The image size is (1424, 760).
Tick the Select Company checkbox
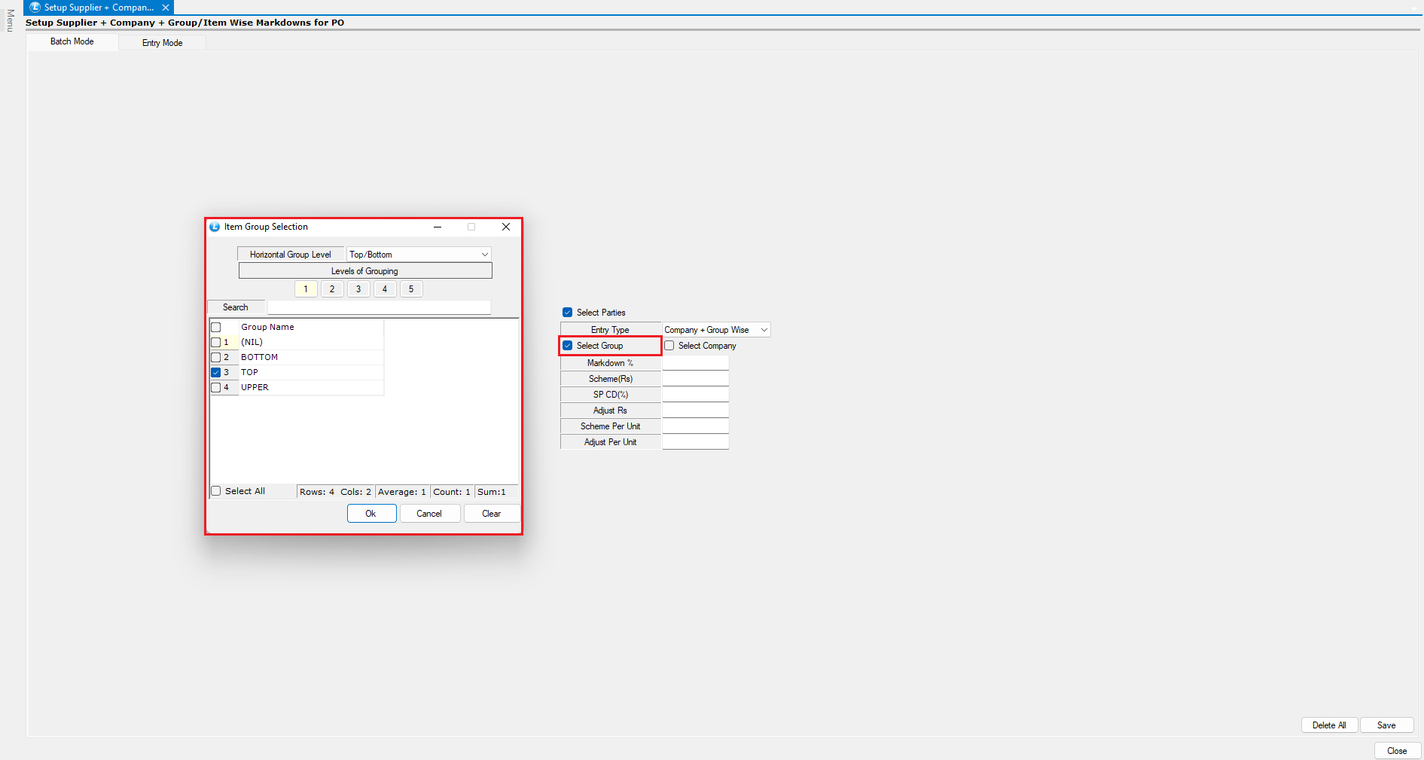[669, 346]
